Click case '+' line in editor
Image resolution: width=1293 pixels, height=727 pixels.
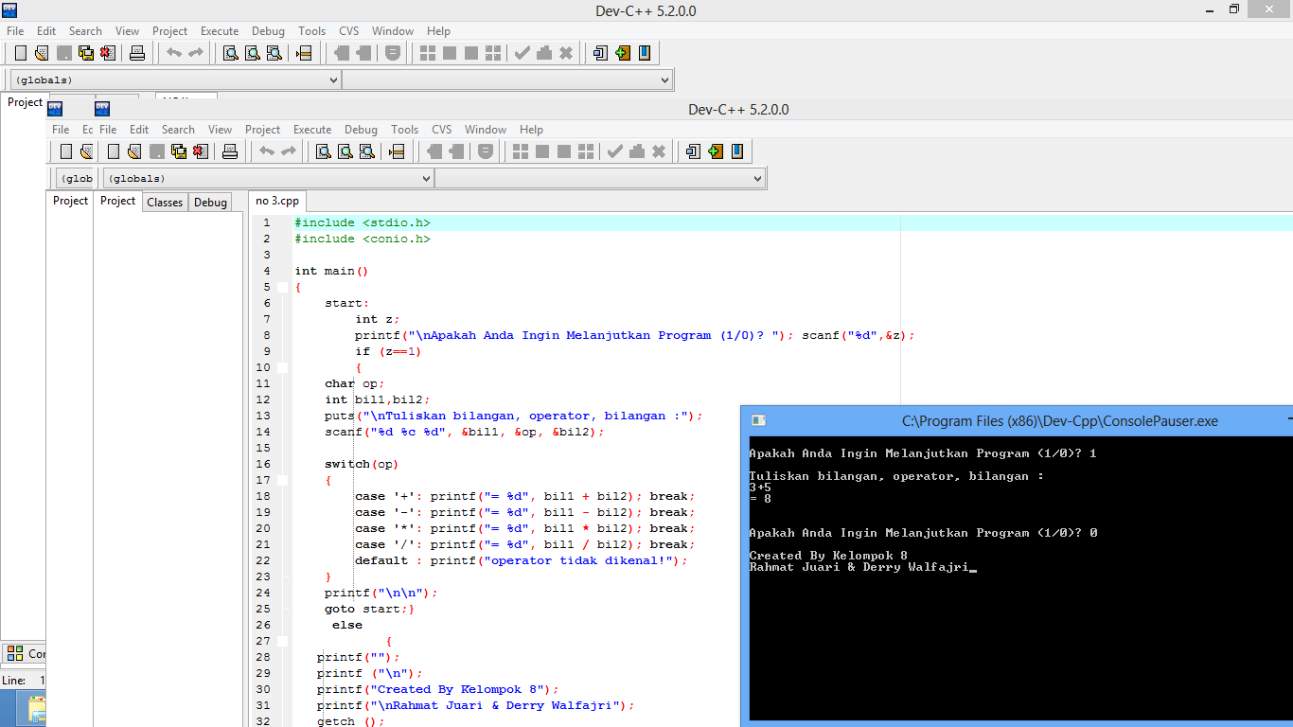click(x=525, y=497)
